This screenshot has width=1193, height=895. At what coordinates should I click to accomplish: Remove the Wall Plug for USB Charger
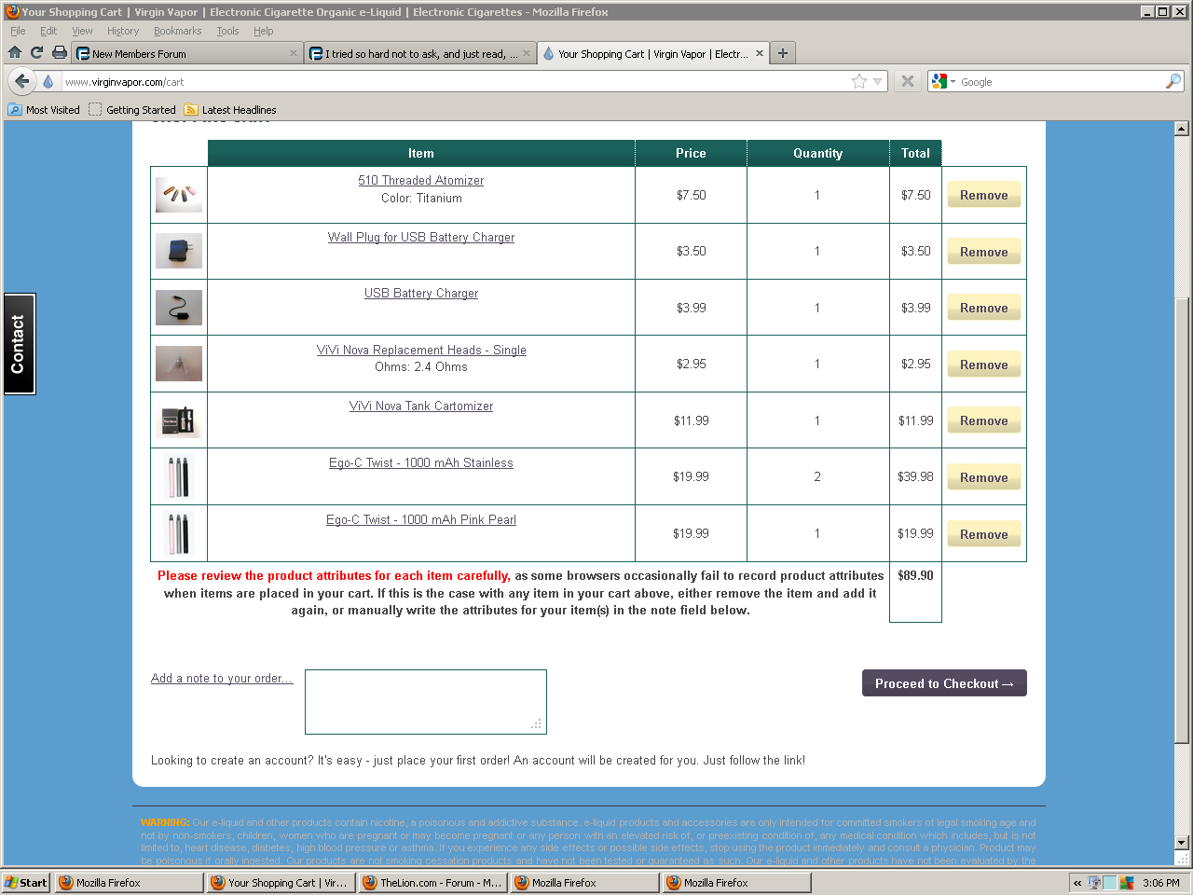click(984, 252)
